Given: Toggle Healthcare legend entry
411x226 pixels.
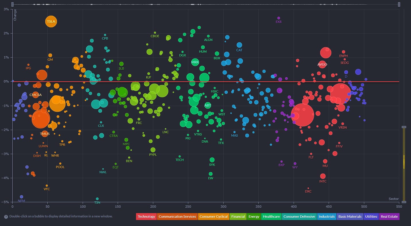Looking at the screenshot, I should click(x=271, y=217).
